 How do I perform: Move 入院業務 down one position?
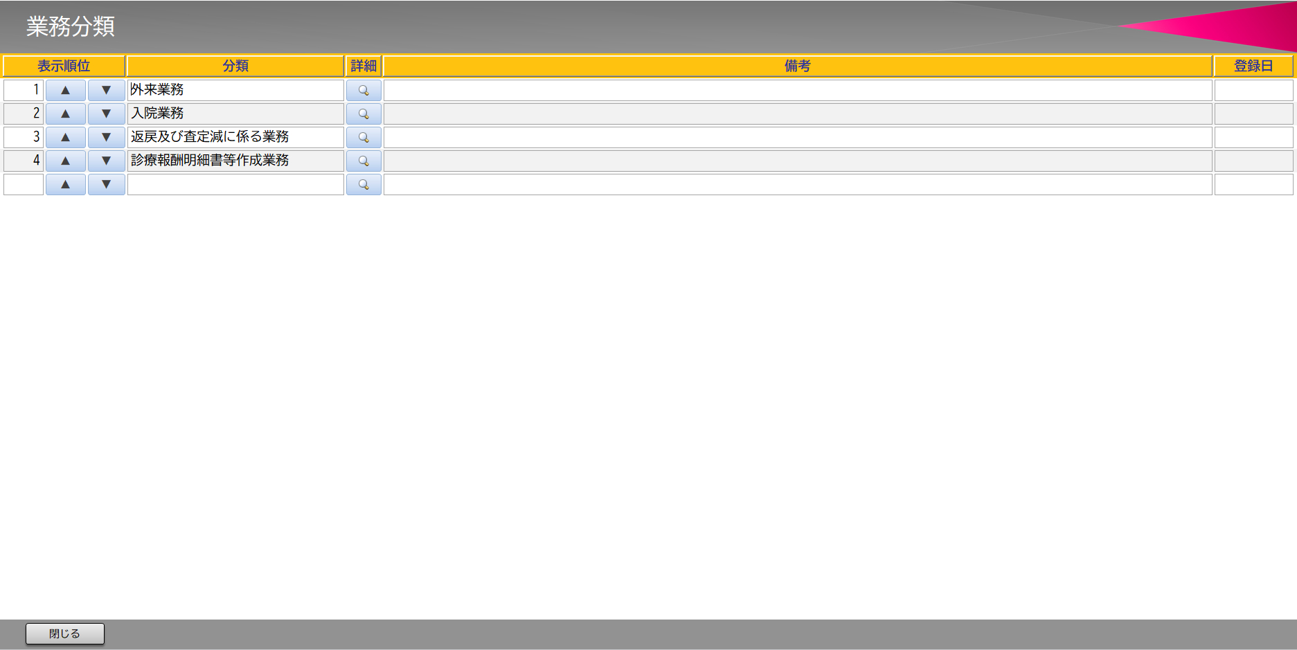click(x=106, y=114)
